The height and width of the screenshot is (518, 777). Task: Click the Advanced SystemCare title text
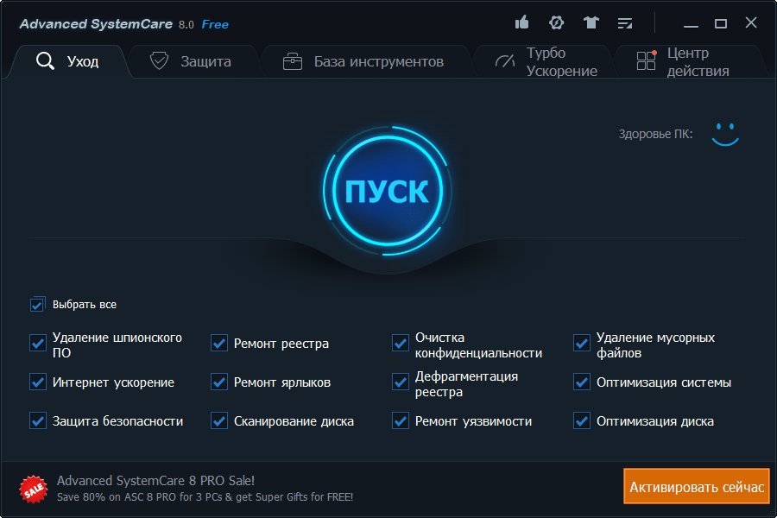coord(96,24)
